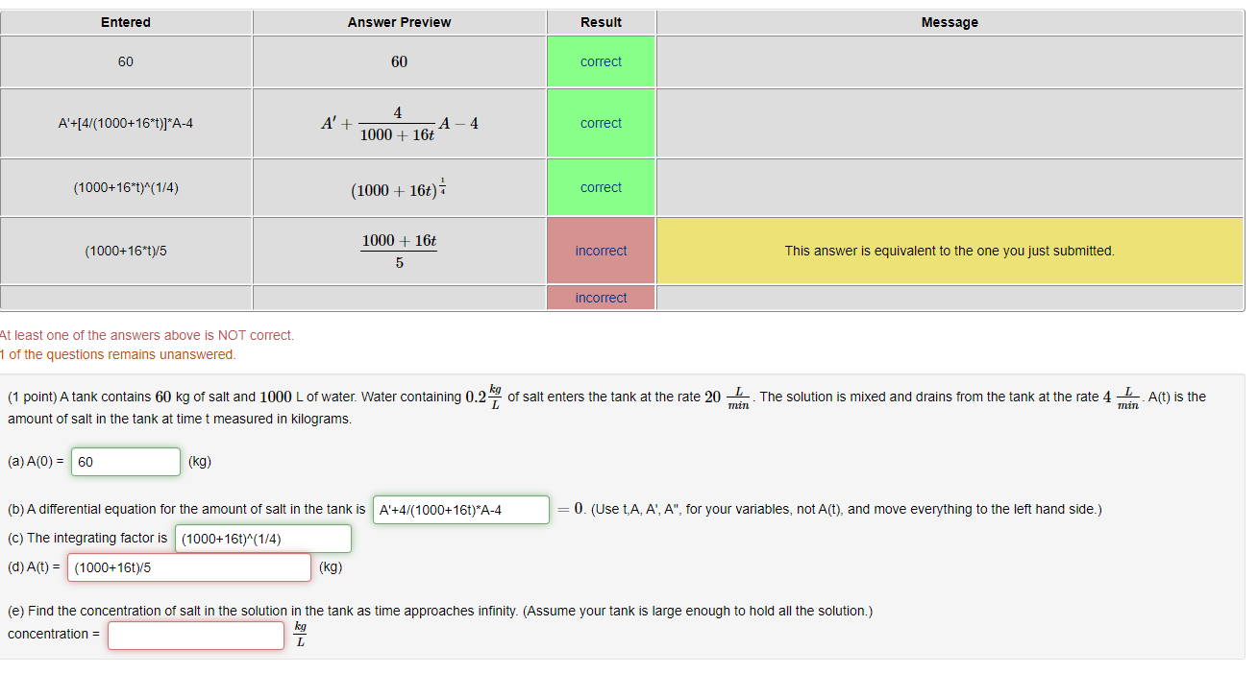Click the second 'correct' result cell
The height and width of the screenshot is (674, 1258).
[x=601, y=123]
